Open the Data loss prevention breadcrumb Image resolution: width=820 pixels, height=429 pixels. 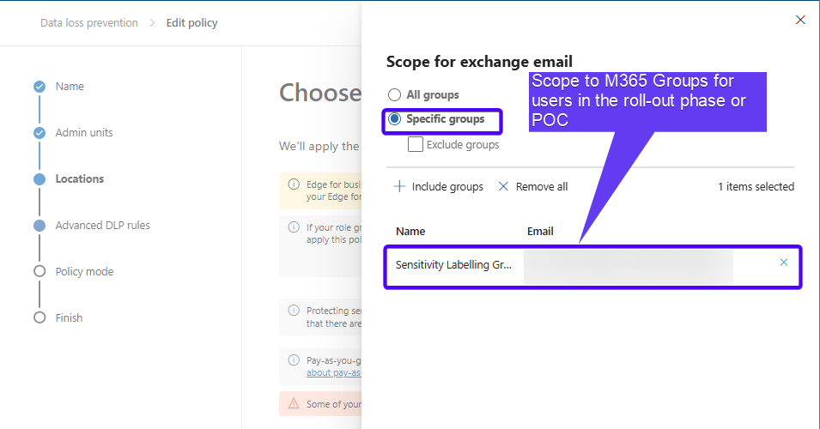click(89, 23)
